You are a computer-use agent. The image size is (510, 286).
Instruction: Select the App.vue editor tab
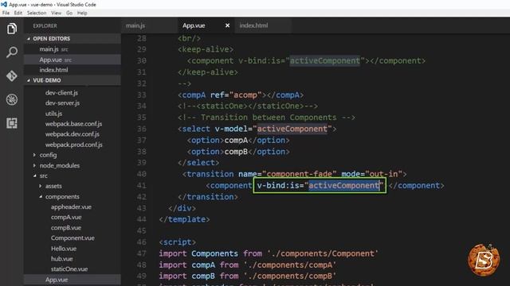pyautogui.click(x=194, y=25)
